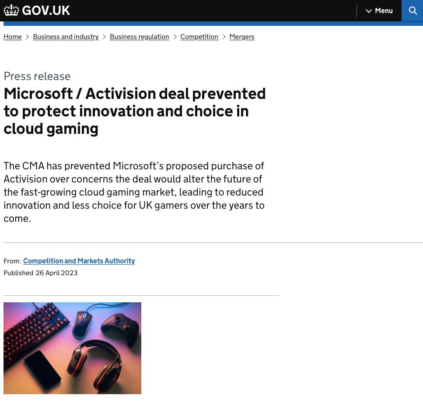Screen dimensions: 423x413
Task: Open the search magnifier icon
Action: tap(412, 10)
